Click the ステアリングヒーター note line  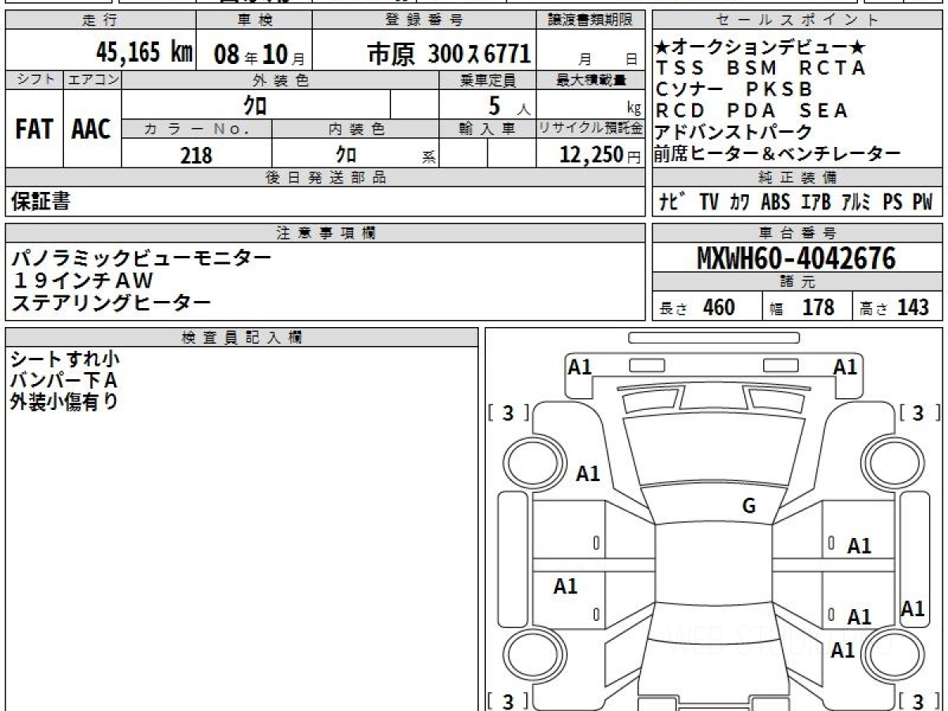111,302
